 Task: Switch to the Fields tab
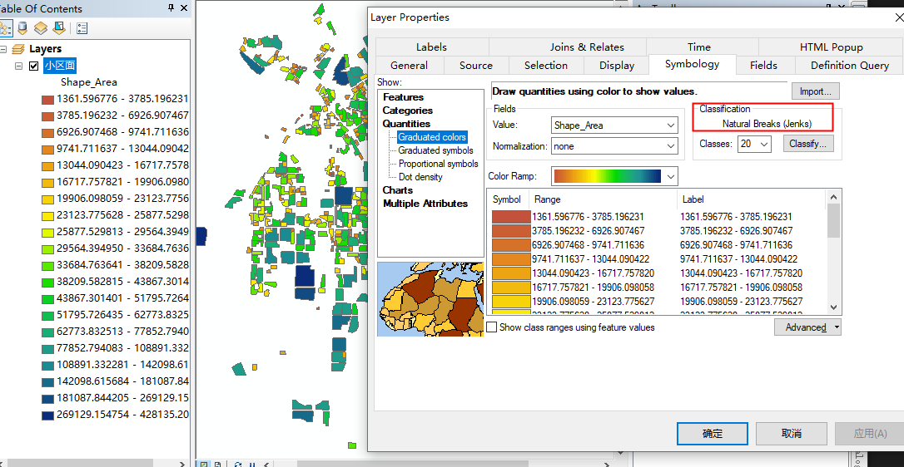pos(763,65)
